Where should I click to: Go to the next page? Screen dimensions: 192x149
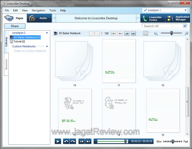point(127,33)
